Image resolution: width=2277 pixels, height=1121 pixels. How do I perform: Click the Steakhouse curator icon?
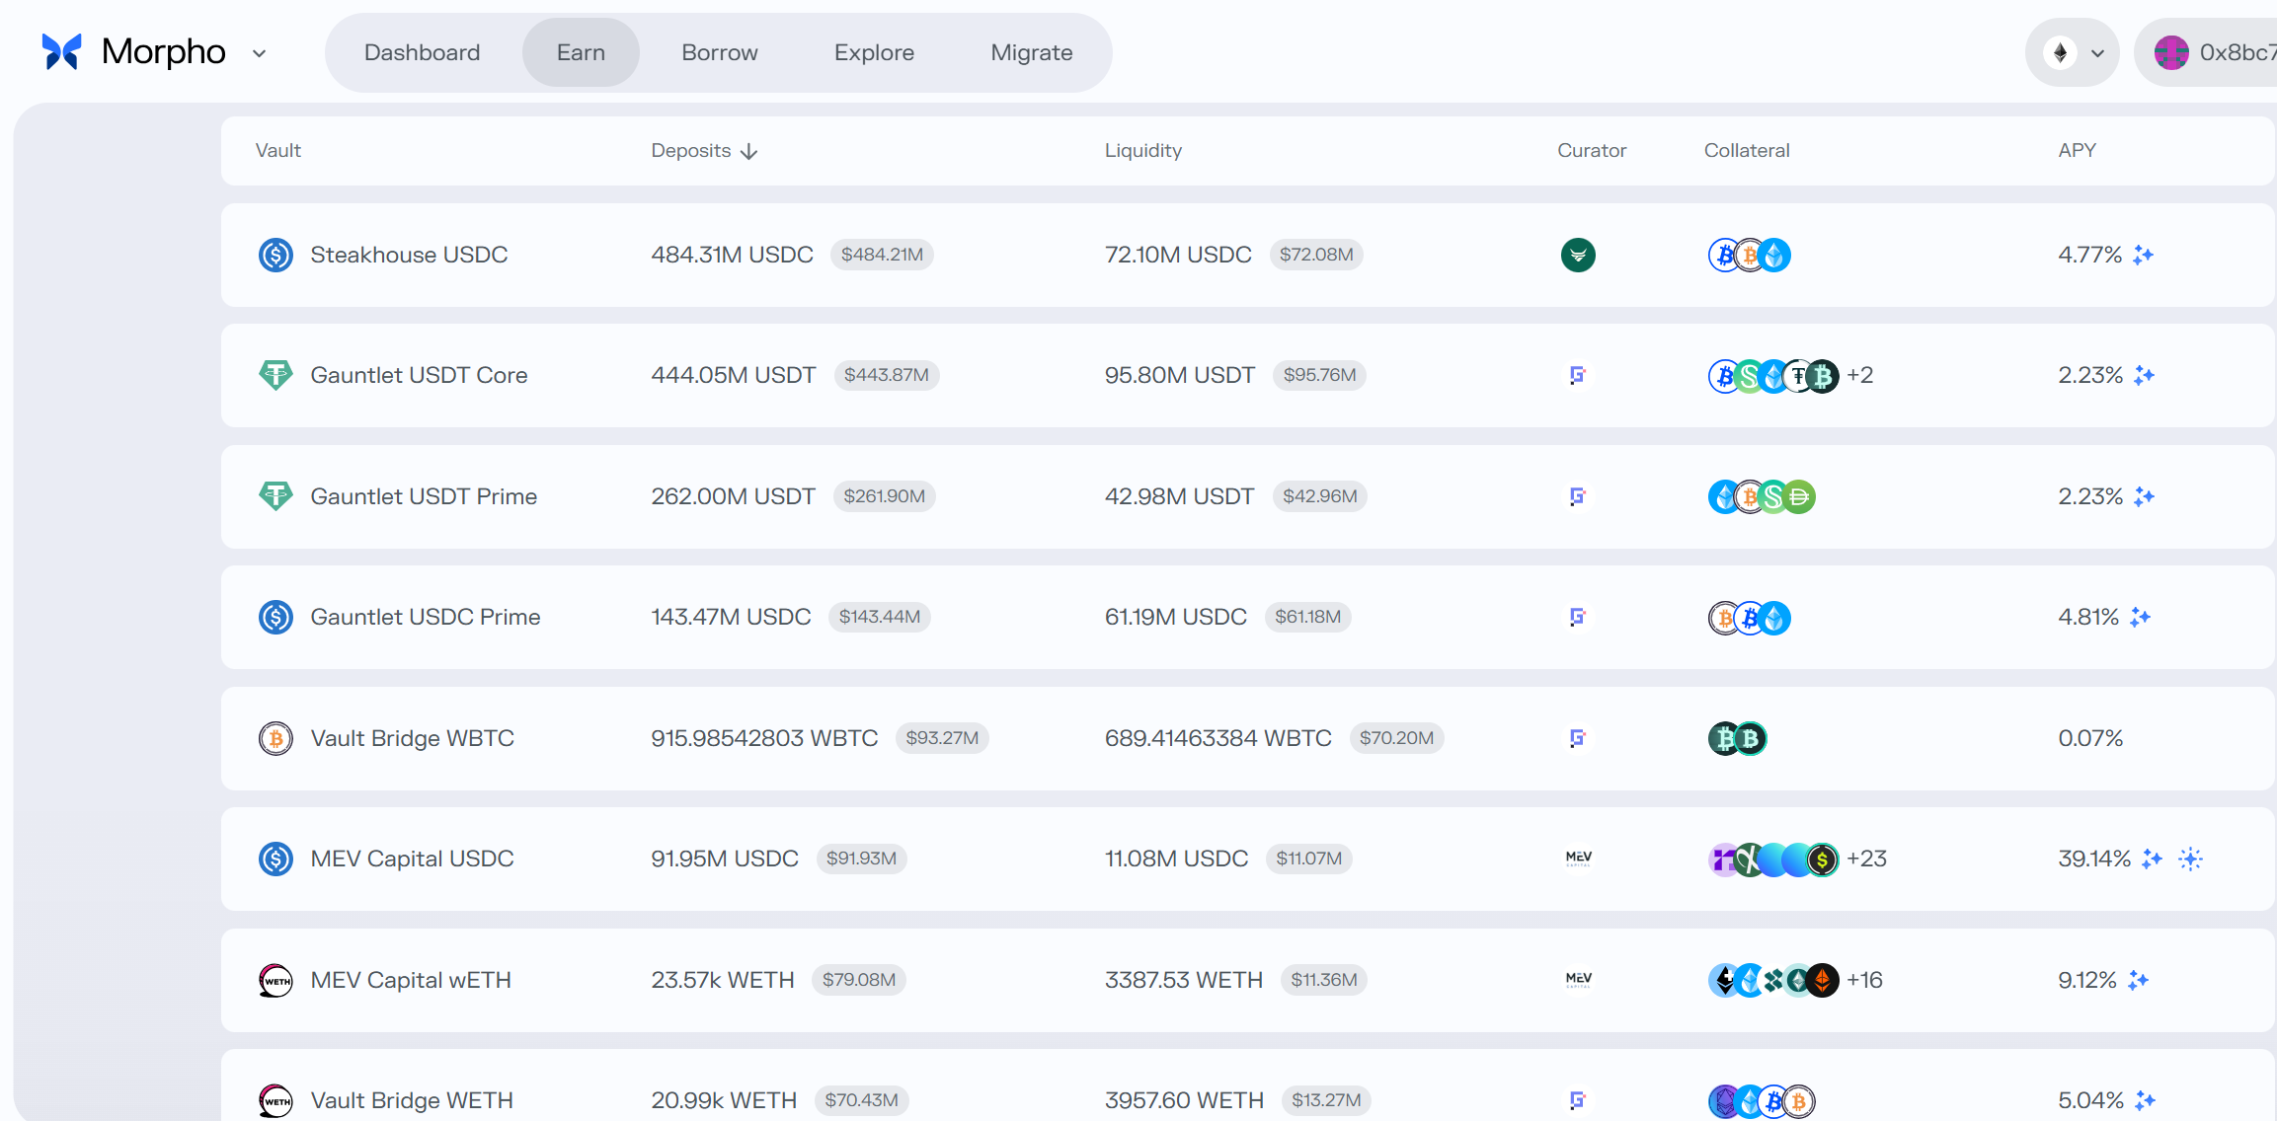(1577, 255)
